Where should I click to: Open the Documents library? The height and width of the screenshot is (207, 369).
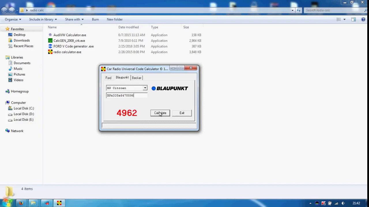22,63
